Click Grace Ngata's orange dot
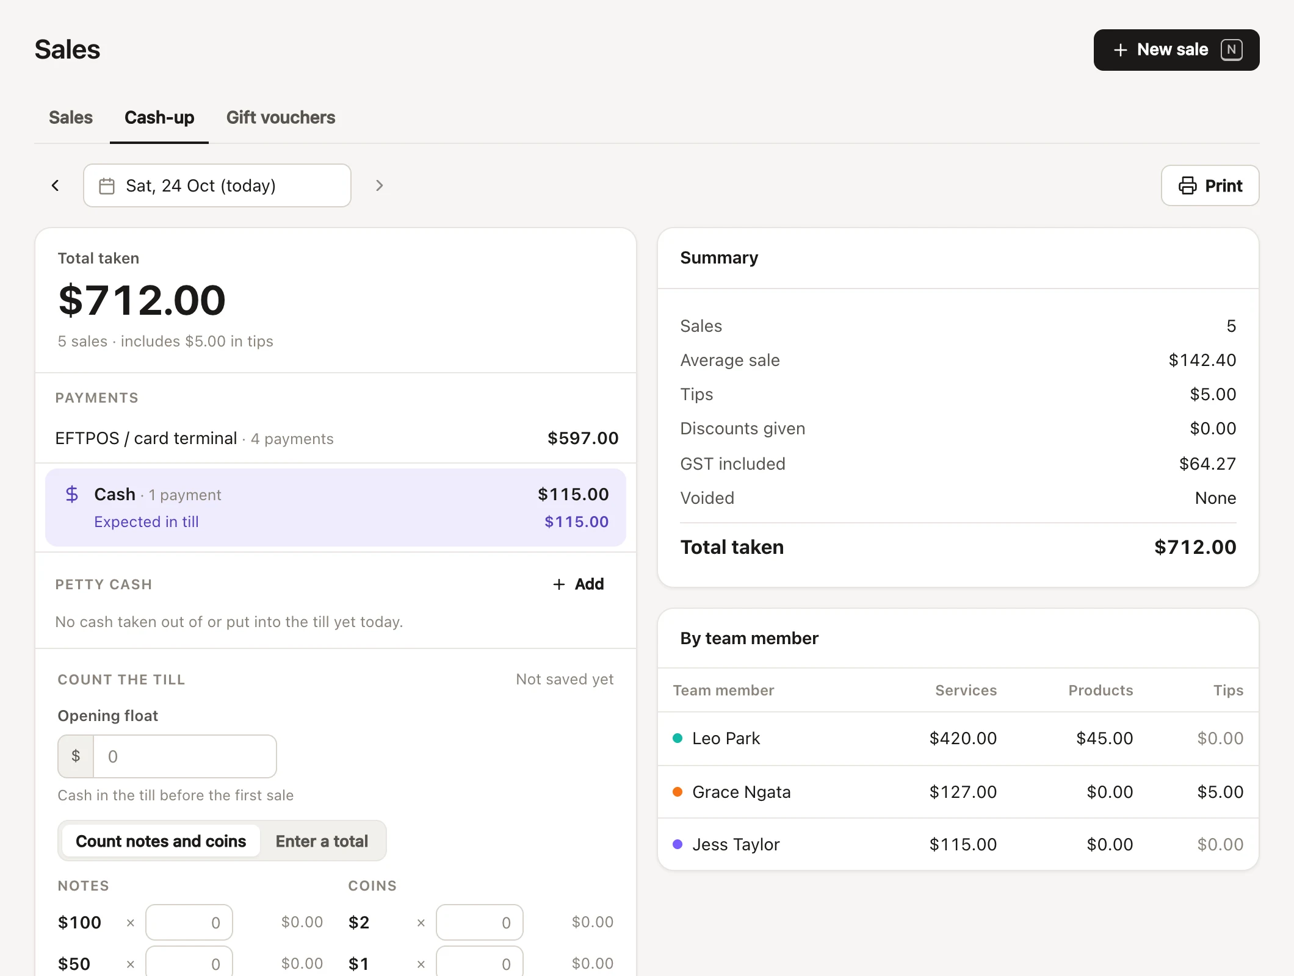The image size is (1294, 976). (678, 792)
